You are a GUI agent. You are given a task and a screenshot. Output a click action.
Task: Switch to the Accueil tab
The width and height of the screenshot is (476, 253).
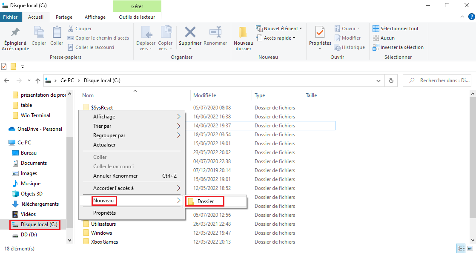36,17
